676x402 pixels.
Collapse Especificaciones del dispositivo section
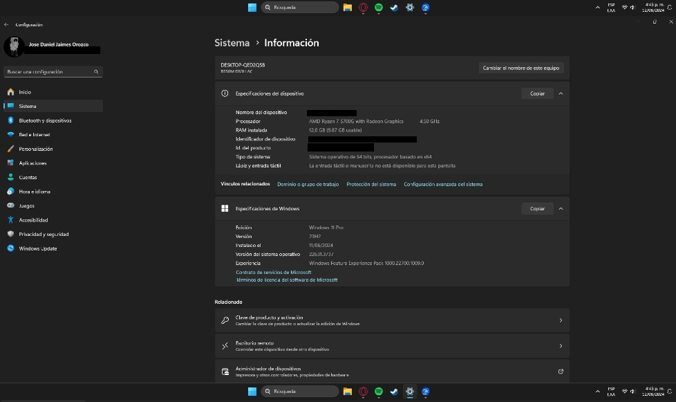pos(561,93)
